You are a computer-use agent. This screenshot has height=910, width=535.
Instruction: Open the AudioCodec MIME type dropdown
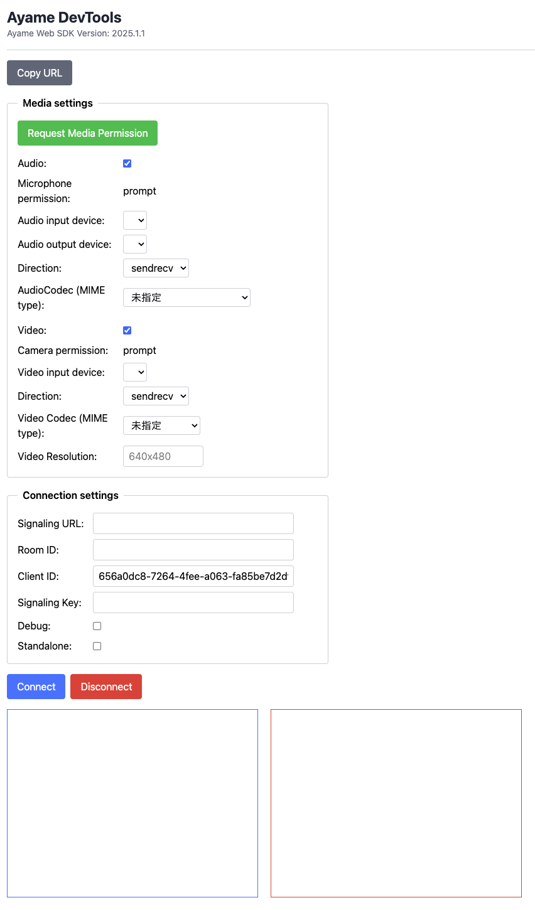[x=186, y=297]
